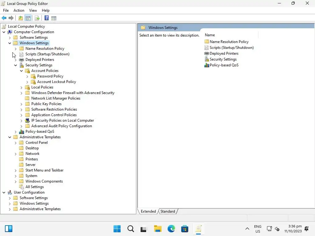The width and height of the screenshot is (315, 236).
Task: Expand Software Settings under Computer Configuration
Action: [x=10, y=37]
